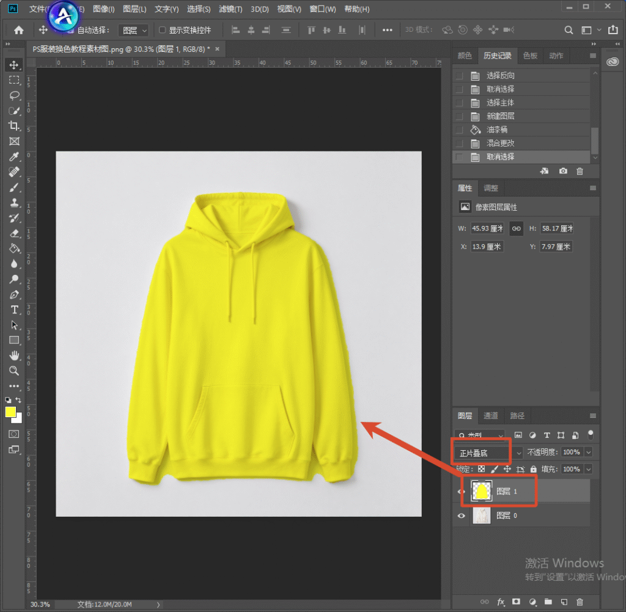Screen dimensions: 626x612
Task: Activate the Zoom tool in toolbar
Action: 15,371
